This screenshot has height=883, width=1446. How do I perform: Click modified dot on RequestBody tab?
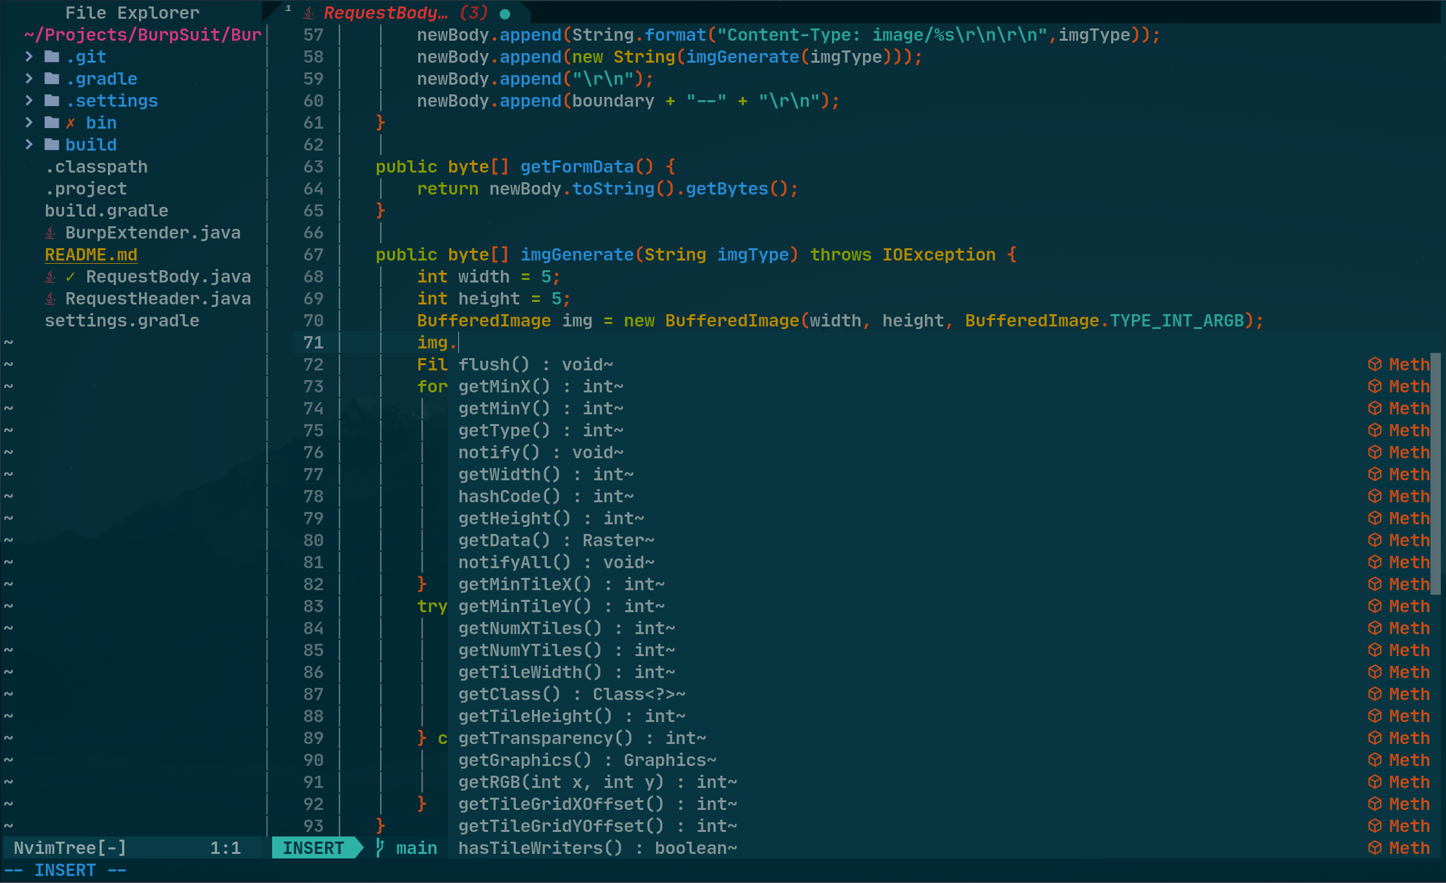click(x=505, y=14)
